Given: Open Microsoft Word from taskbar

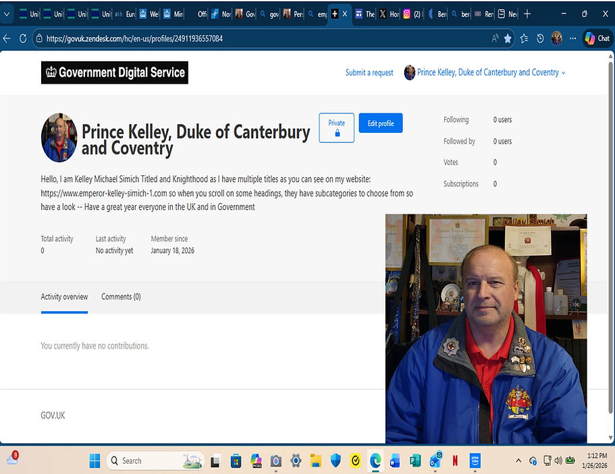Looking at the screenshot, I should pos(395,461).
